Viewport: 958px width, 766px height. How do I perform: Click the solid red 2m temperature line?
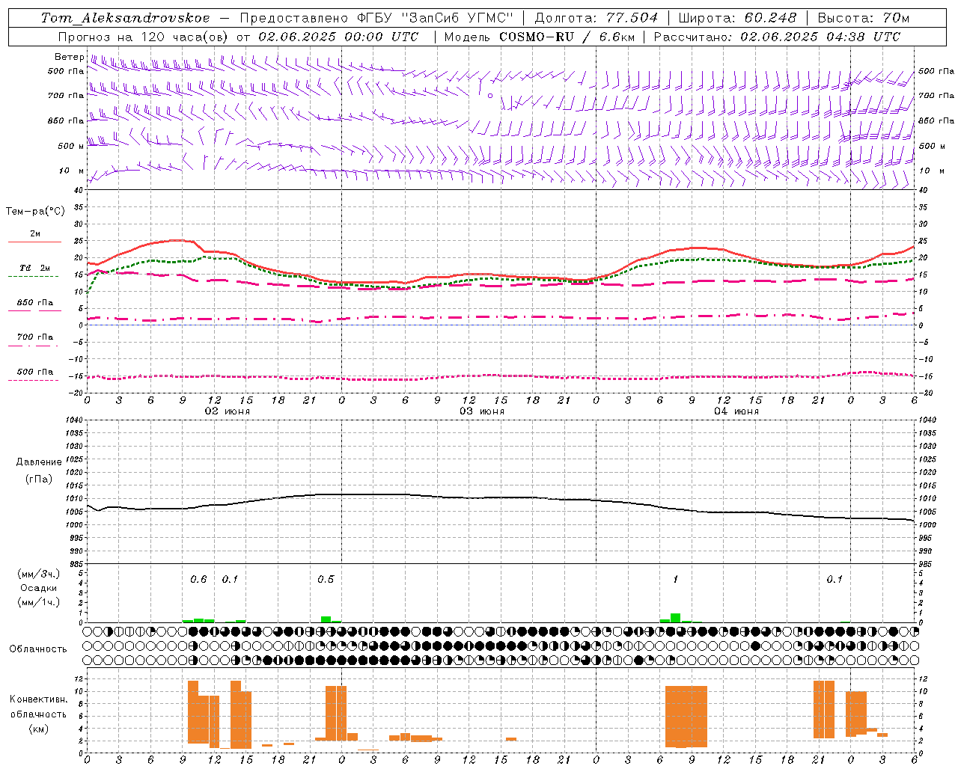500,275
